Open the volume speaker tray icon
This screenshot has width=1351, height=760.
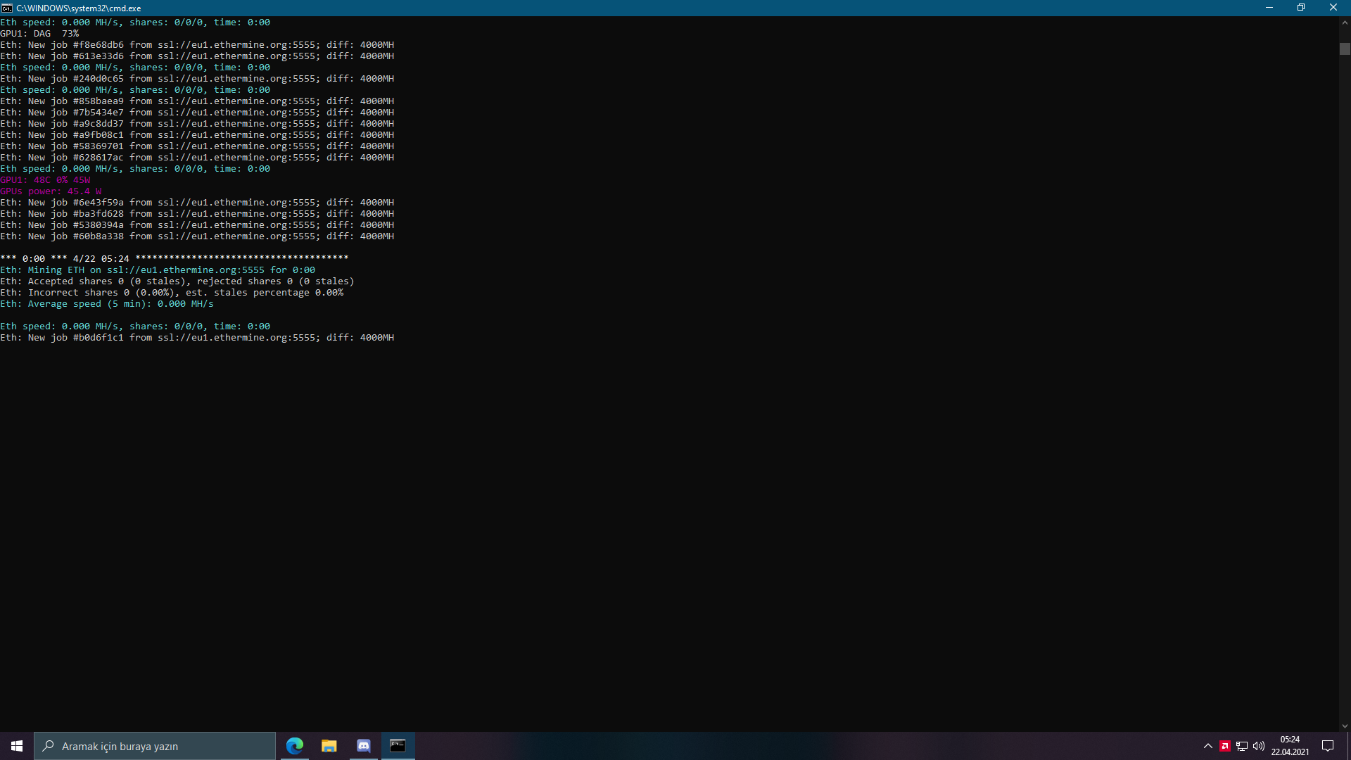(x=1259, y=746)
